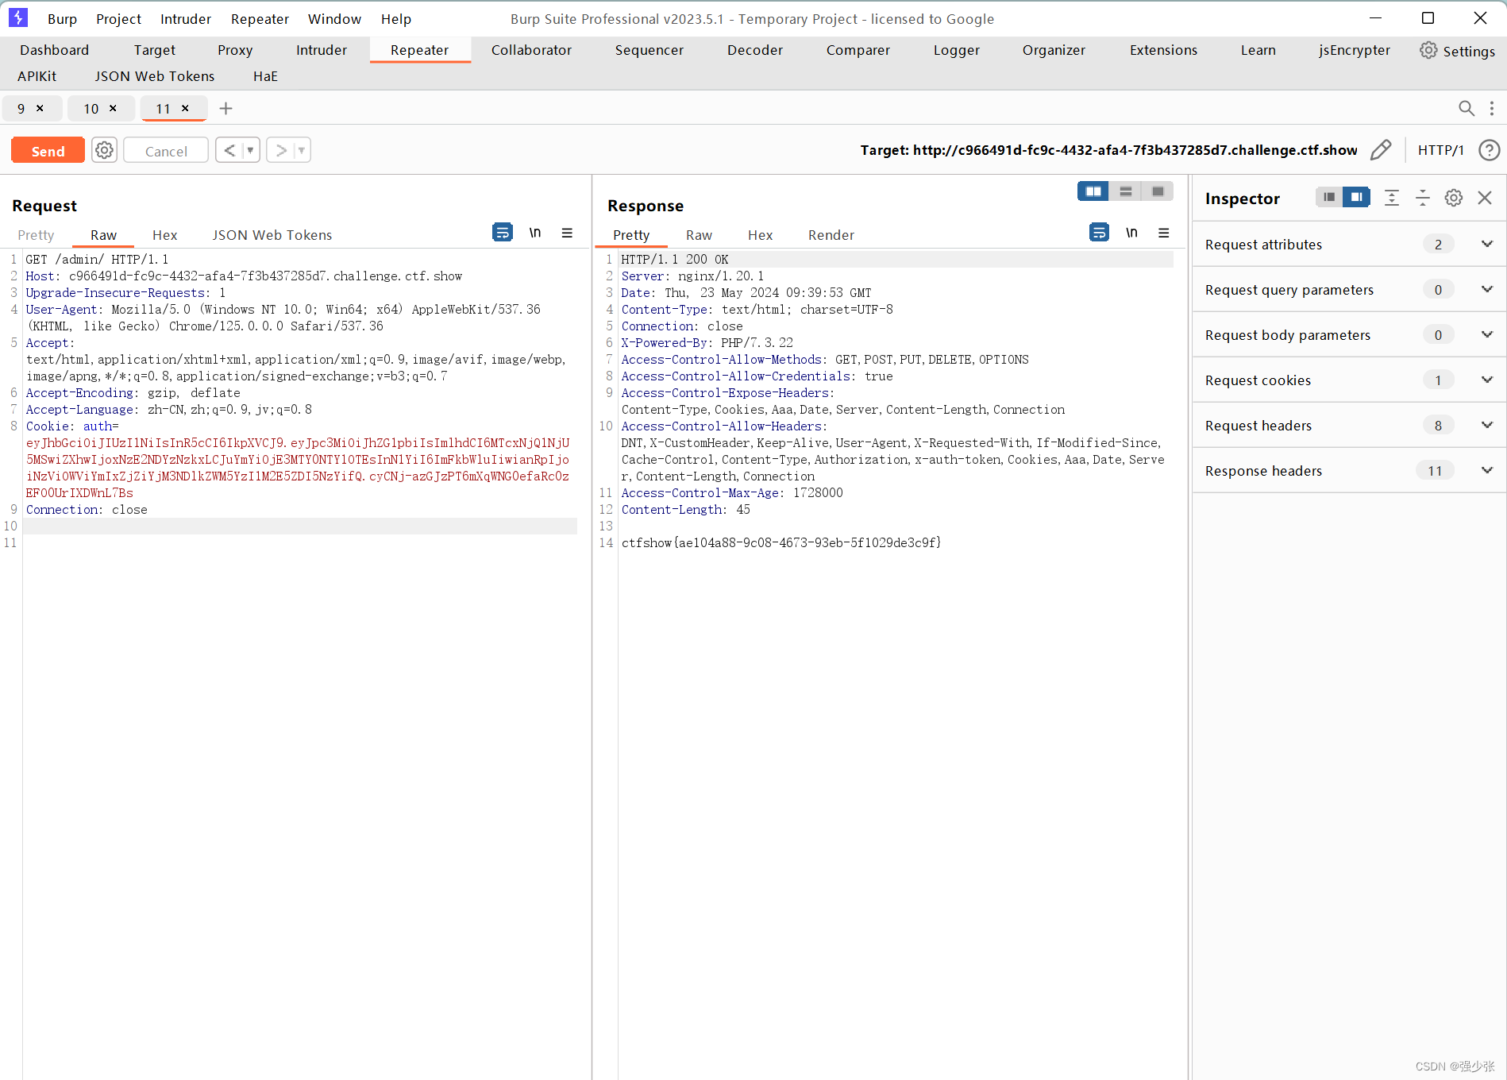The image size is (1507, 1080).
Task: Open Repeater tab options three-dot menu
Action: (x=1492, y=109)
